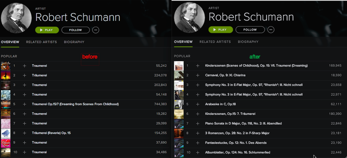Toggle Follow for the artist in after panel
347x158 pixels.
pos(250,30)
